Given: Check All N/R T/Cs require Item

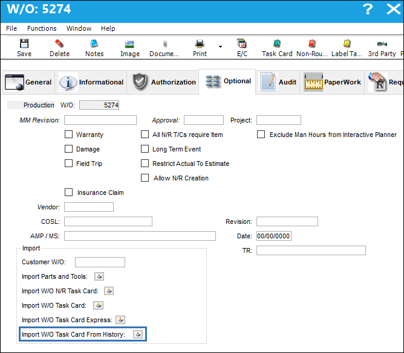Looking at the screenshot, I should 145,135.
